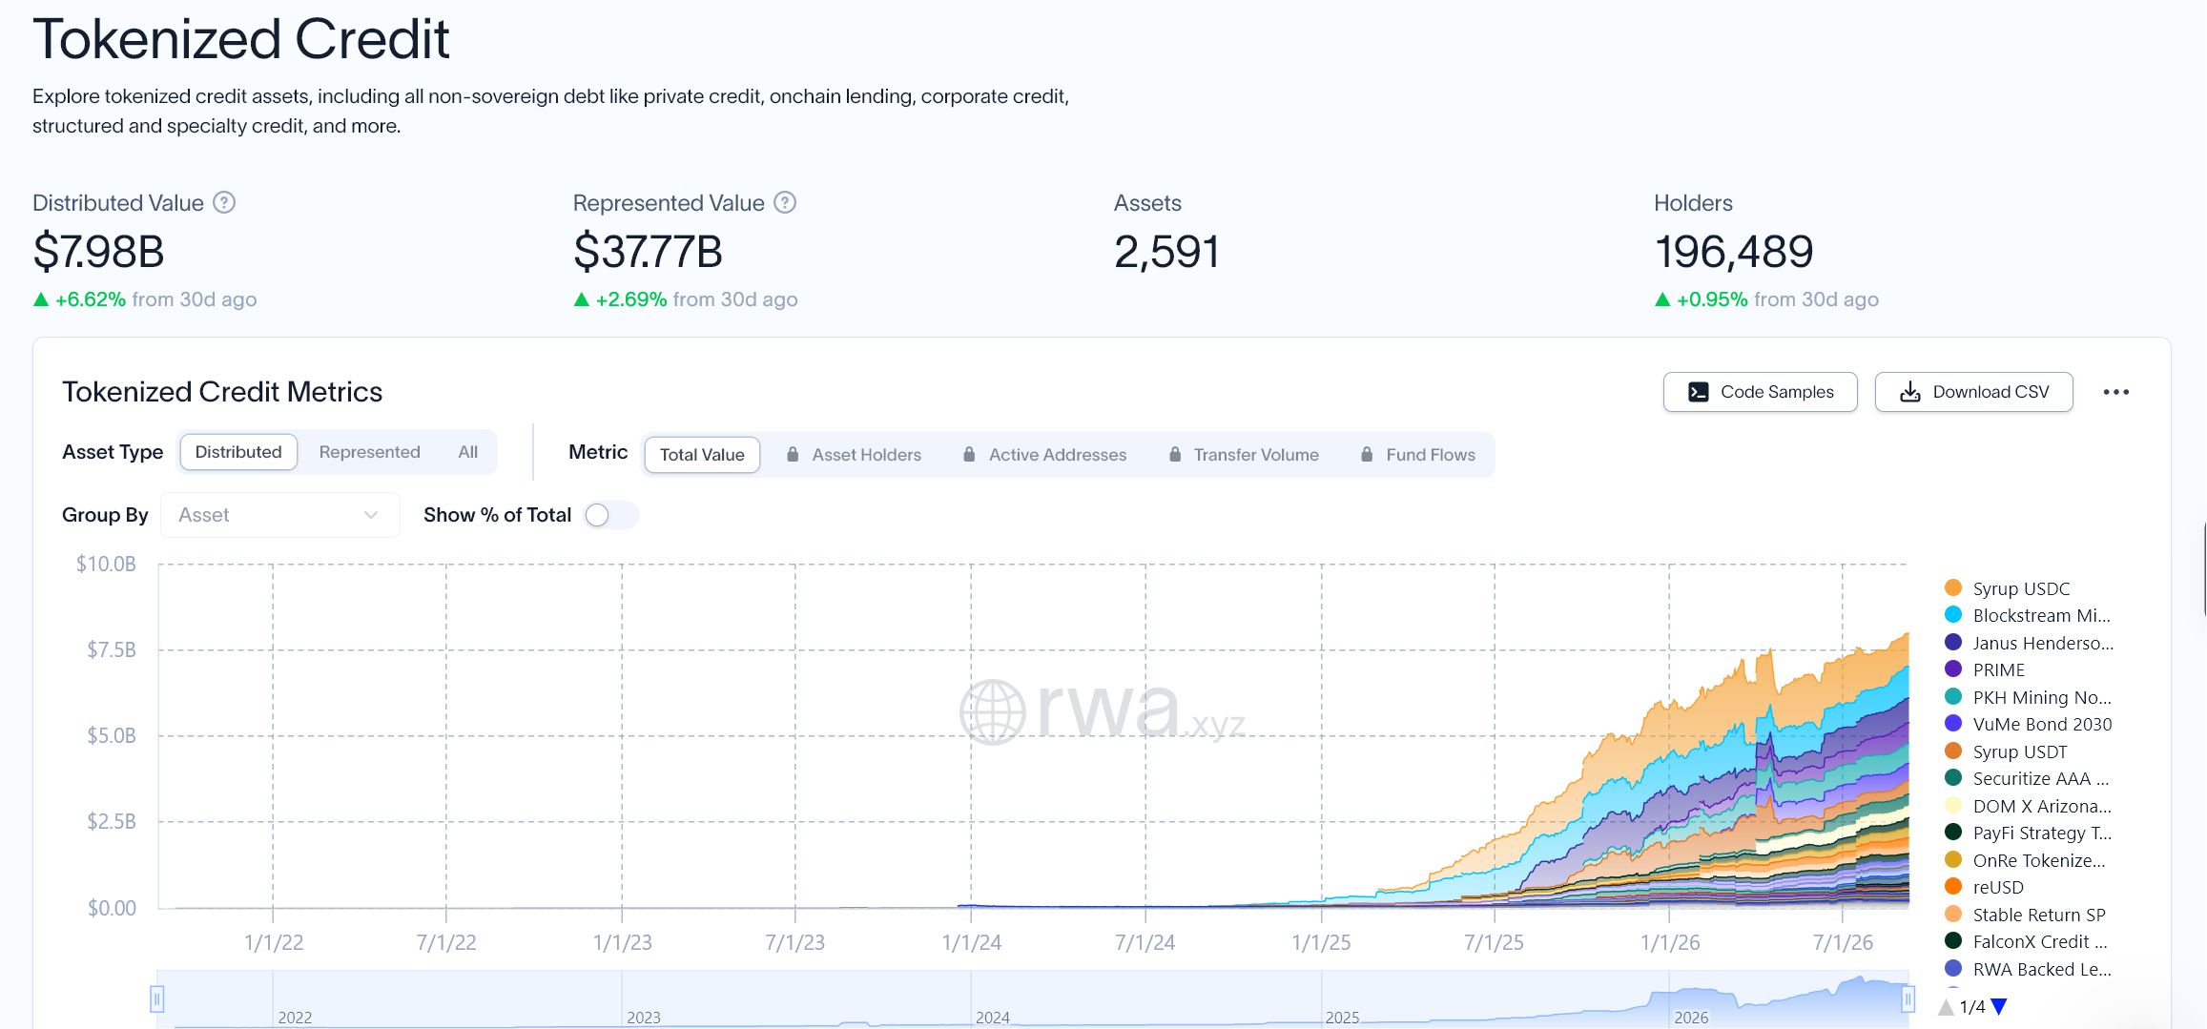Click the $7.5B y-axis label
This screenshot has width=2207, height=1029.
point(112,649)
